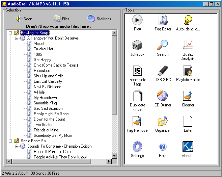The height and width of the screenshot is (177, 222).
Task: Click the vertical scrollbar thumb
Action: click(x=114, y=75)
